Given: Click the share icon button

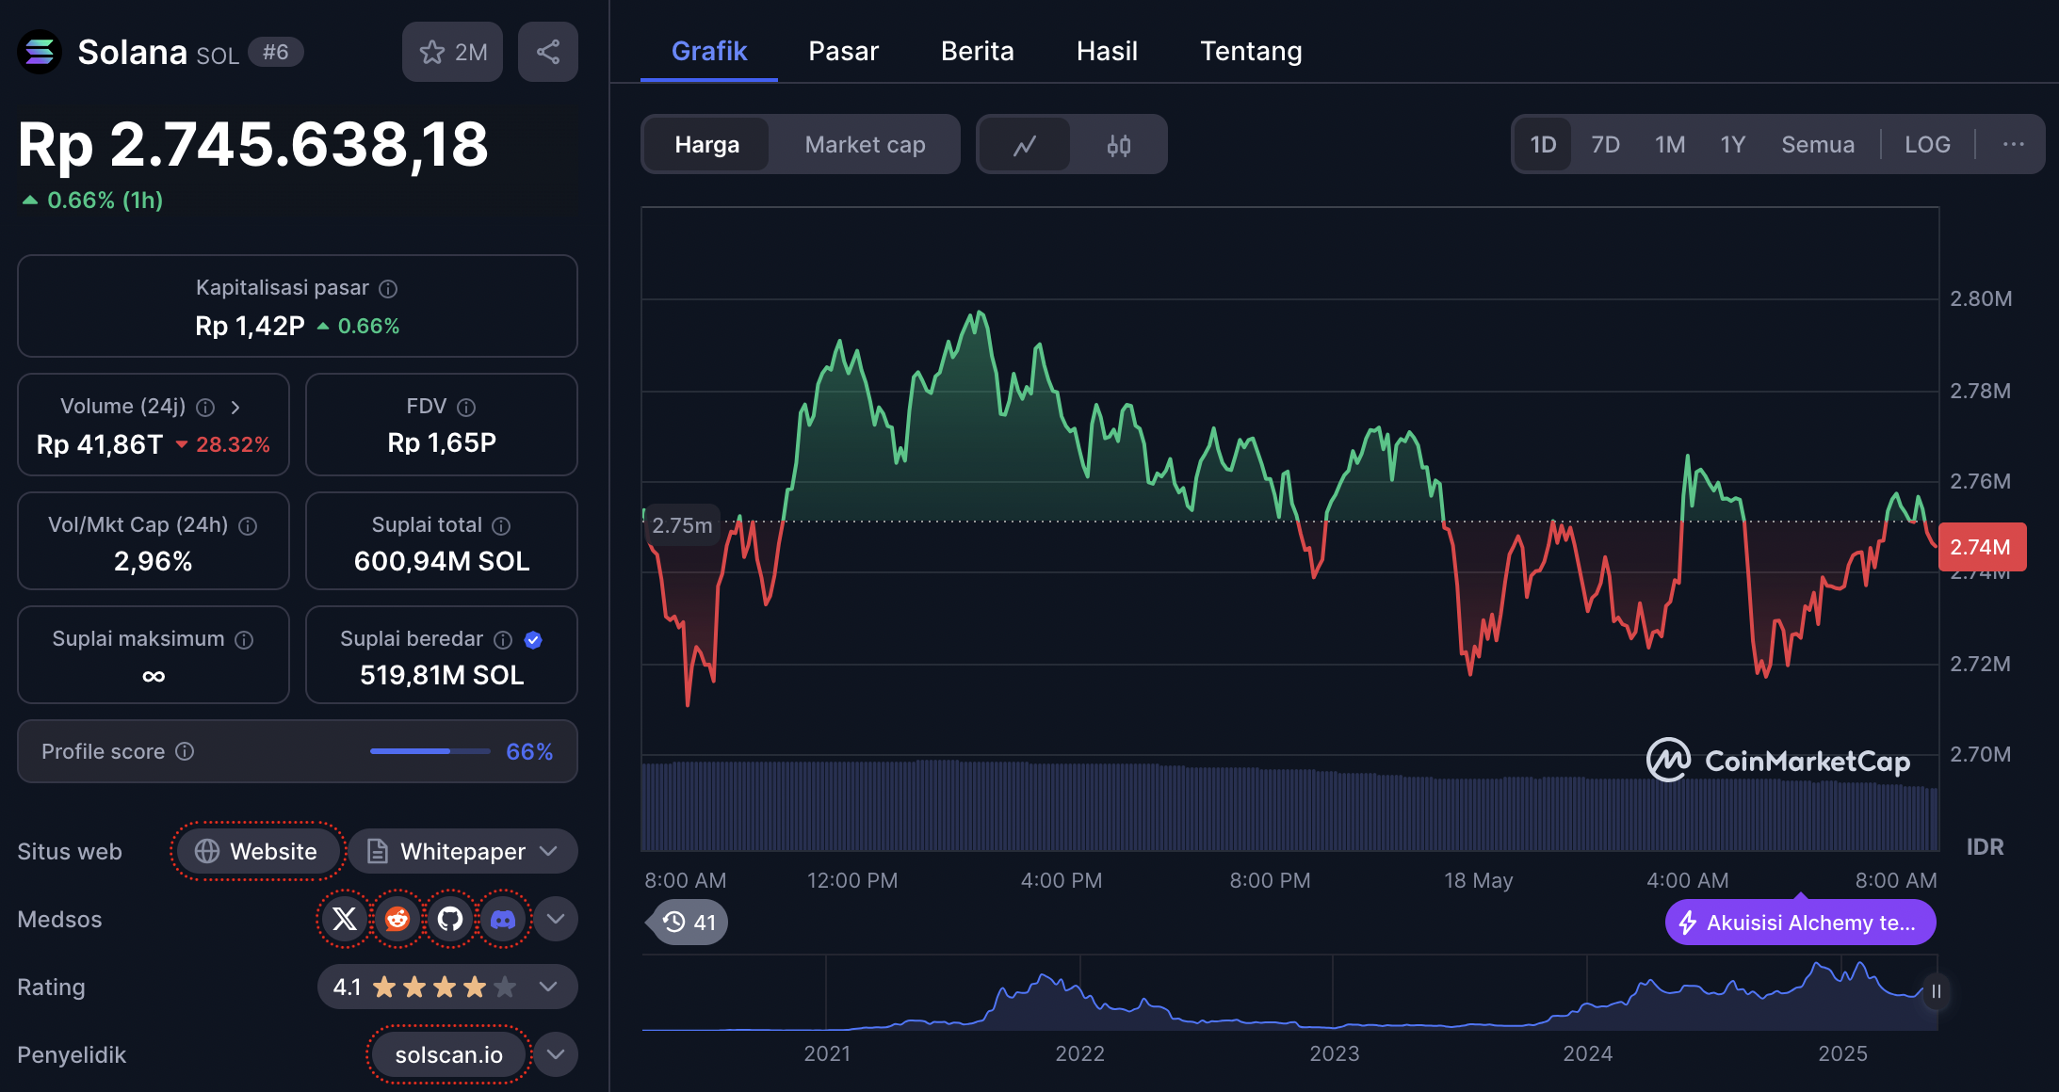Looking at the screenshot, I should [547, 52].
